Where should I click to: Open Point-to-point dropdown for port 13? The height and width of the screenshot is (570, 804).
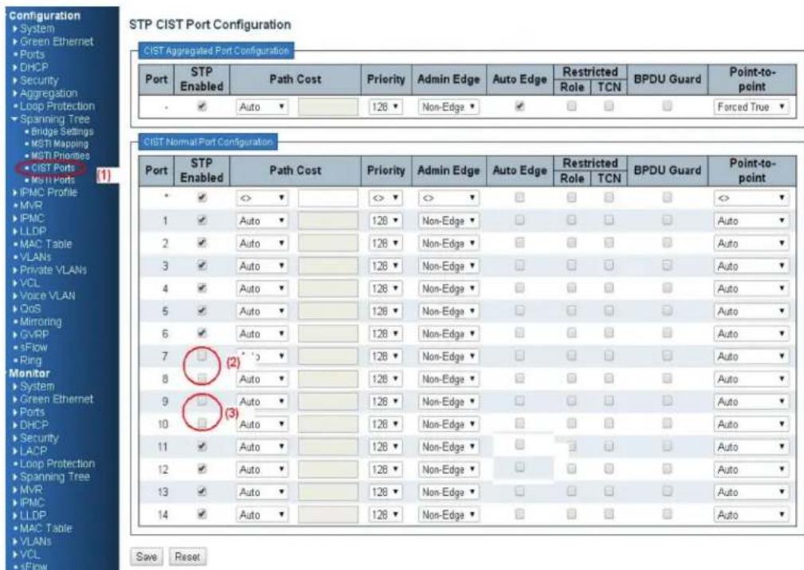(x=751, y=492)
